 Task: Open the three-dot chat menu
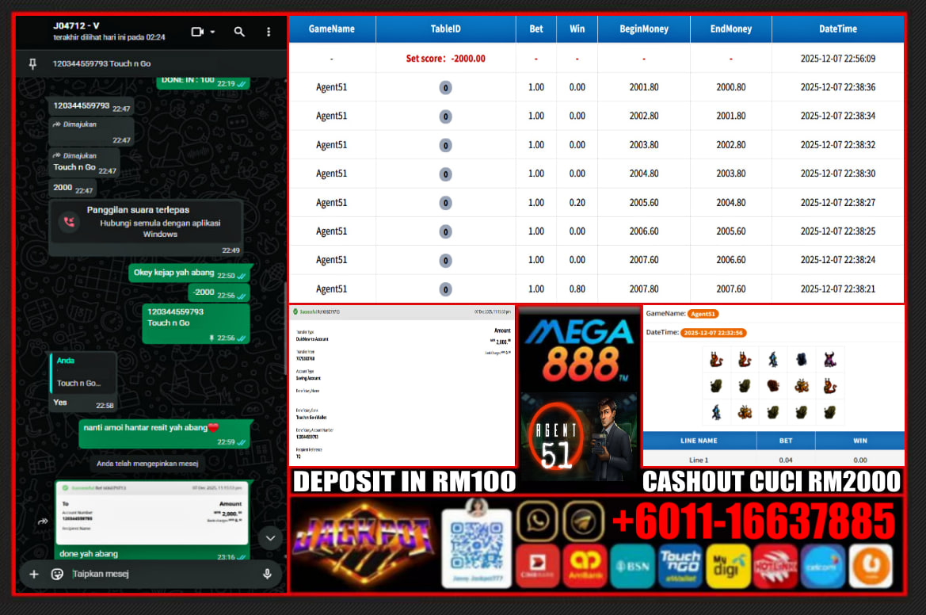point(269,32)
